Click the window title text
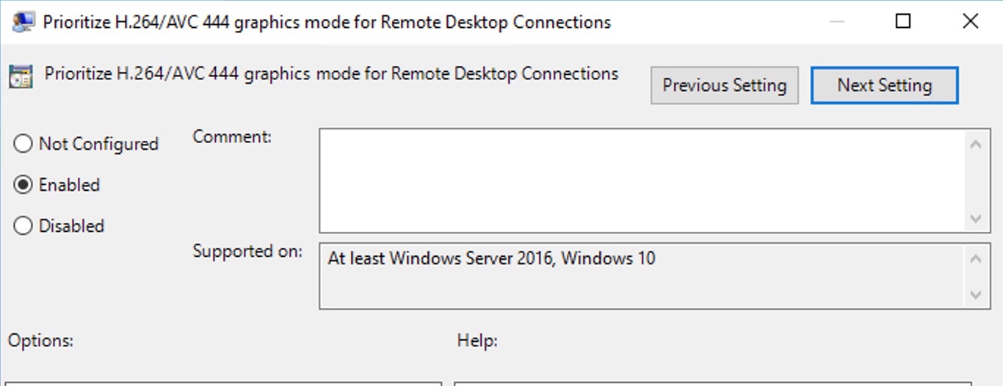Screen dimensions: 1003x386 (x=327, y=23)
